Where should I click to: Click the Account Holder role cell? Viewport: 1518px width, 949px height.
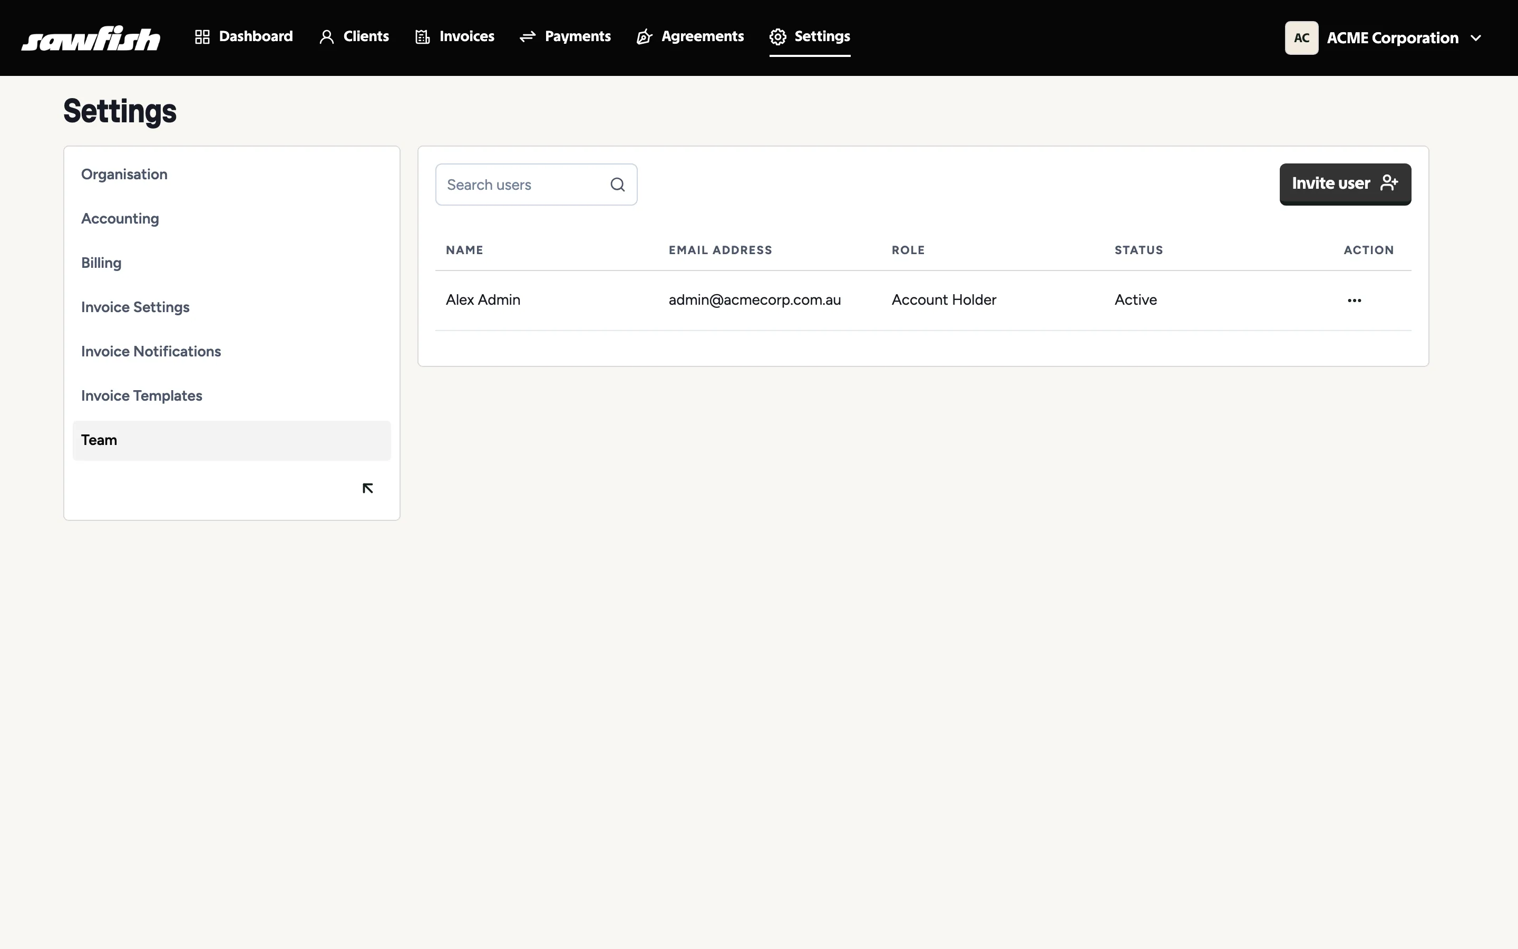point(944,299)
